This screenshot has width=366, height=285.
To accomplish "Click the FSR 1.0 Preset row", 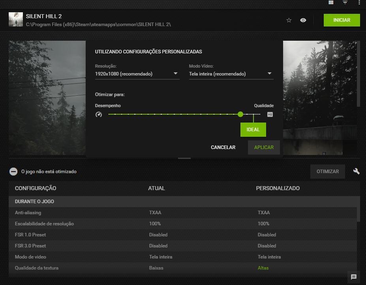I will 183,235.
